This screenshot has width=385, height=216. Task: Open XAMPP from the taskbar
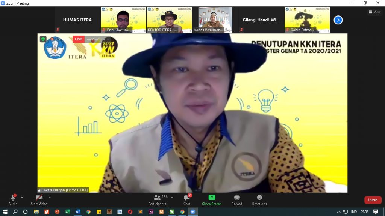(x=161, y=211)
